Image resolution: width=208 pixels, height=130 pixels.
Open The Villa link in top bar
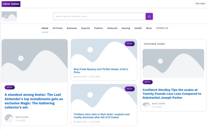click(x=200, y=3)
